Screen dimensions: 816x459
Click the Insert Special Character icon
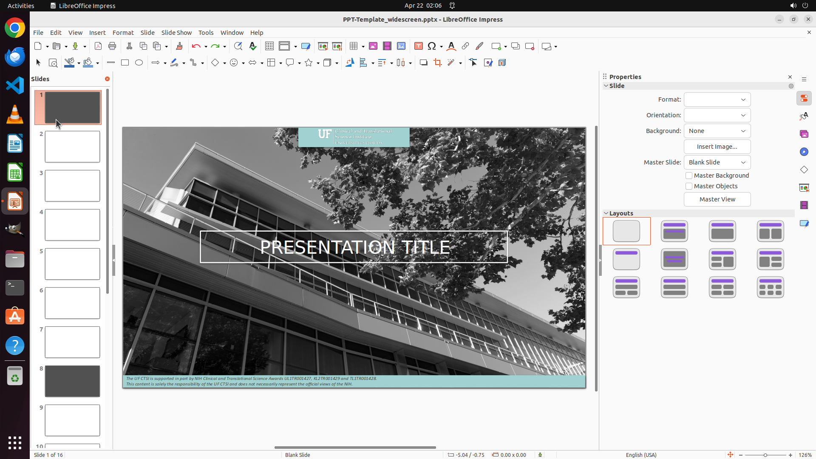click(432, 46)
